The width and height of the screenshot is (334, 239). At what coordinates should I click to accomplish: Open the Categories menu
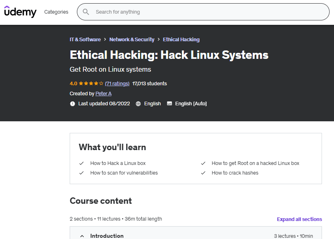tap(56, 12)
